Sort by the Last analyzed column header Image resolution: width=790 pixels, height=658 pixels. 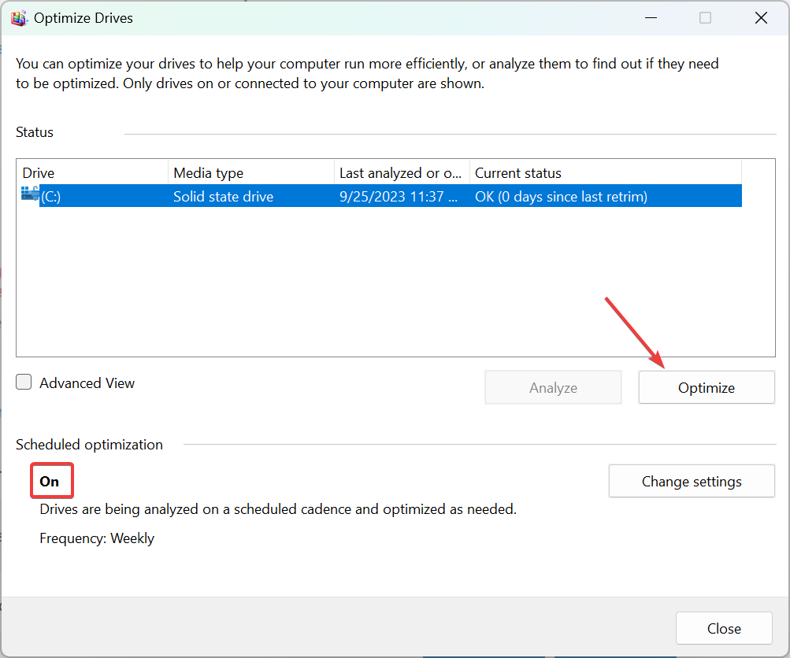coord(400,172)
